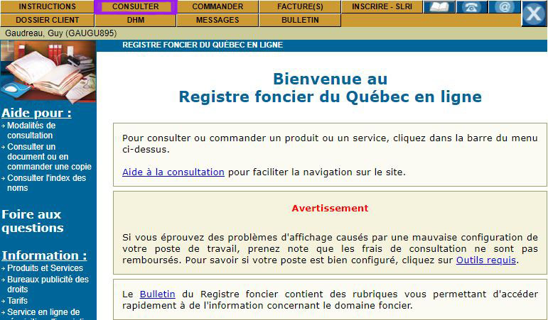
Task: Select the CONSULTER menu item
Action: point(136,7)
